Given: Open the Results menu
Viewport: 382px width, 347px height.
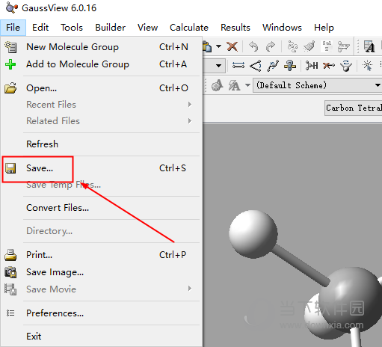Looking at the screenshot, I should (235, 28).
